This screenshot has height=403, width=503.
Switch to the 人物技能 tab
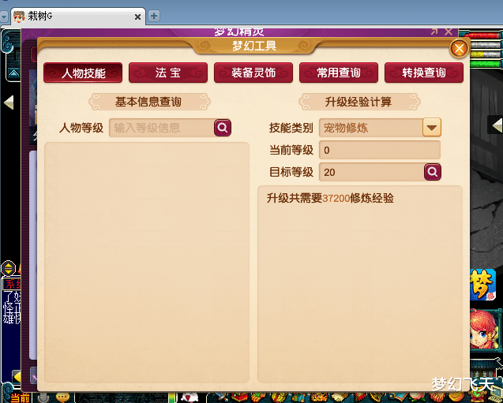tap(83, 73)
